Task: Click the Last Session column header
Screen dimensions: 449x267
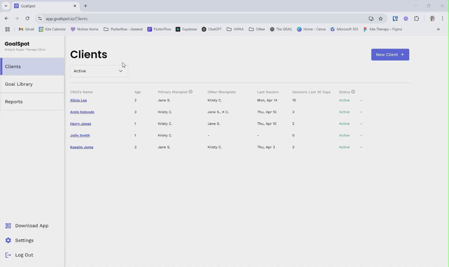Action: 268,92
